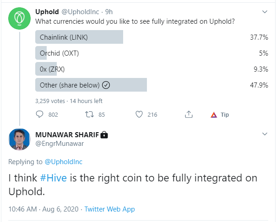Open the @UpholdInc handle in tweet header
Image resolution: width=276 pixels, height=222 pixels.
[80, 12]
